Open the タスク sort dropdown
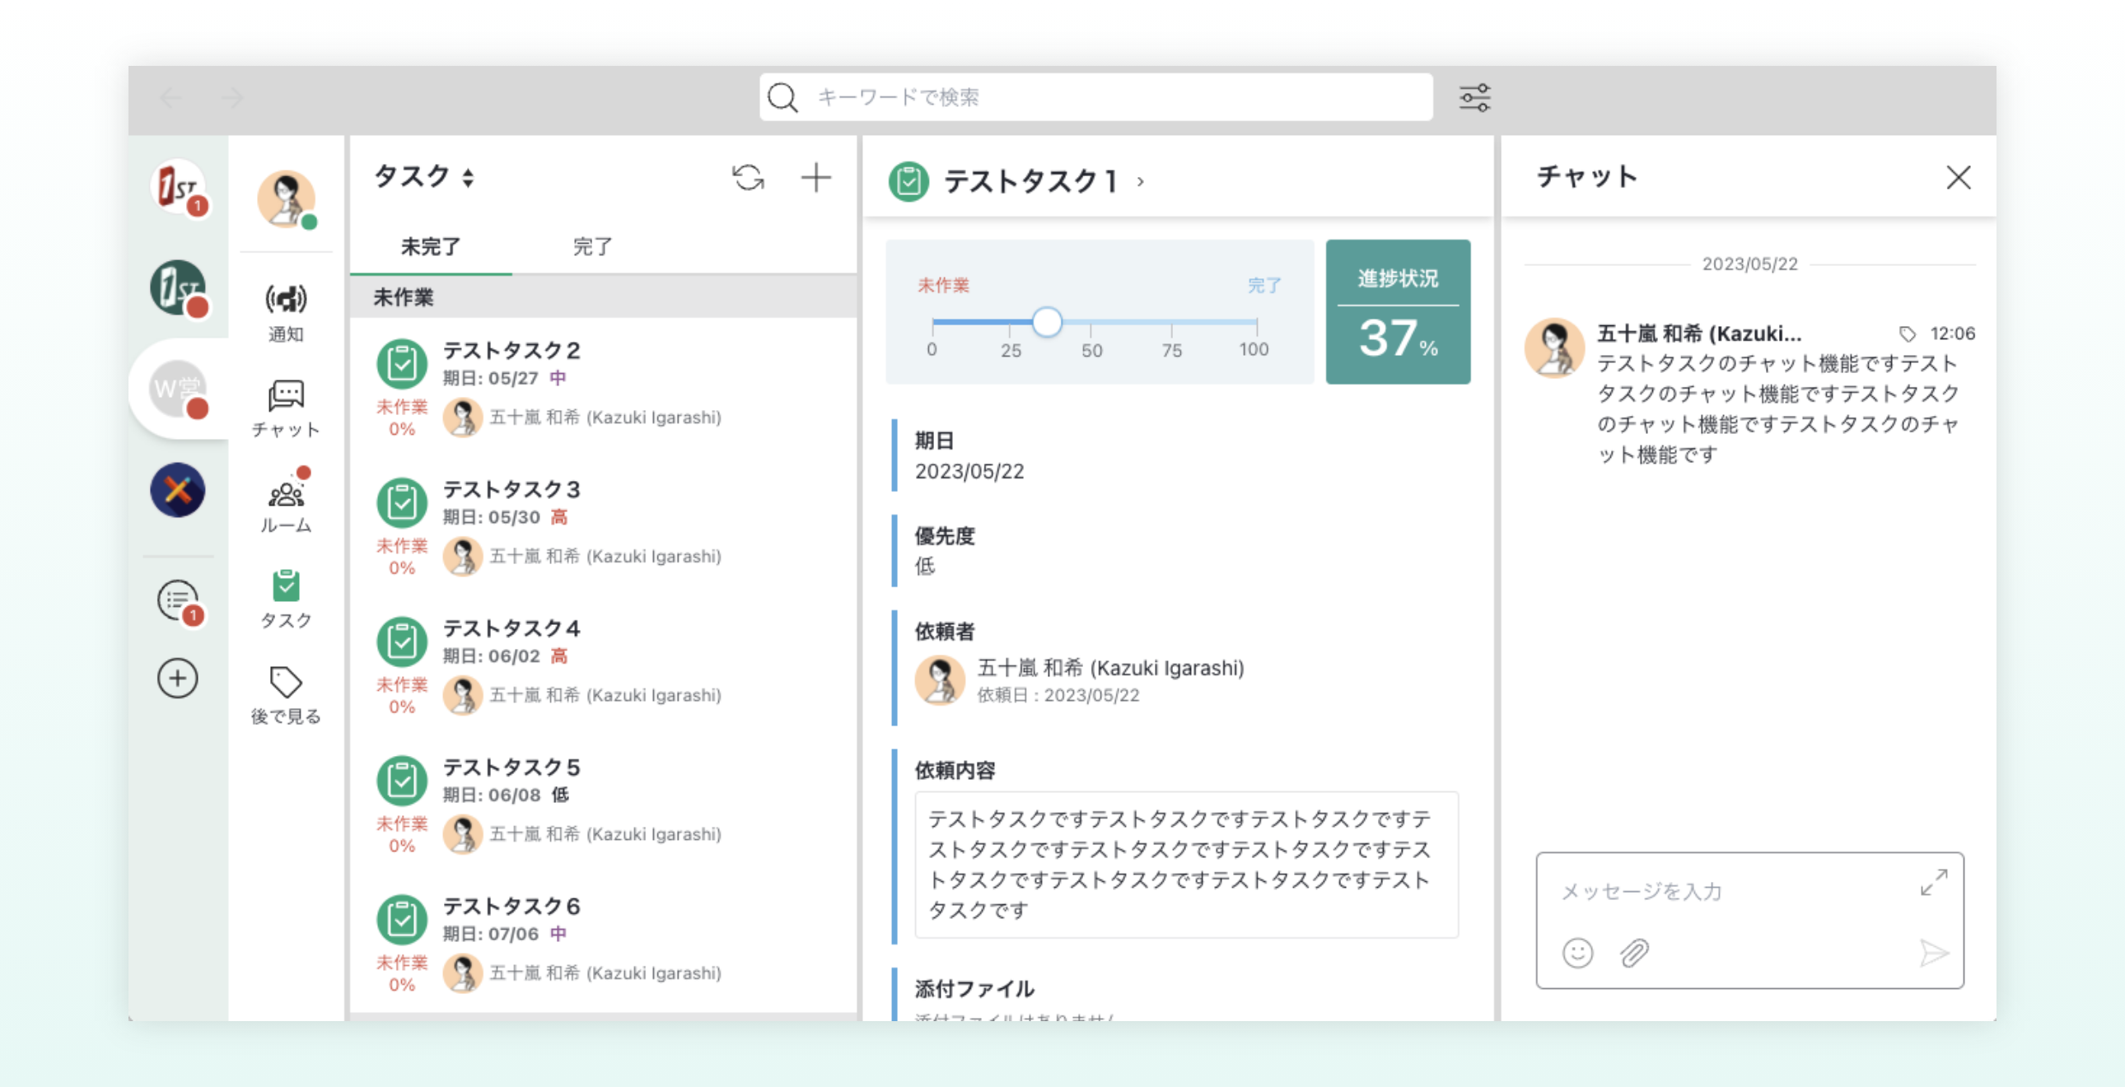 pyautogui.click(x=468, y=177)
